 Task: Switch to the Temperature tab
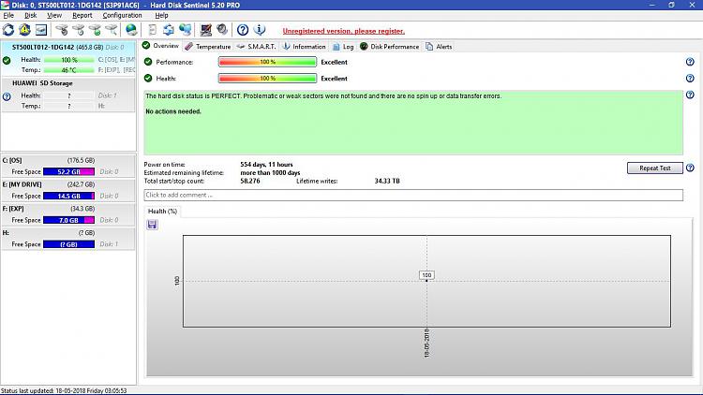point(207,47)
